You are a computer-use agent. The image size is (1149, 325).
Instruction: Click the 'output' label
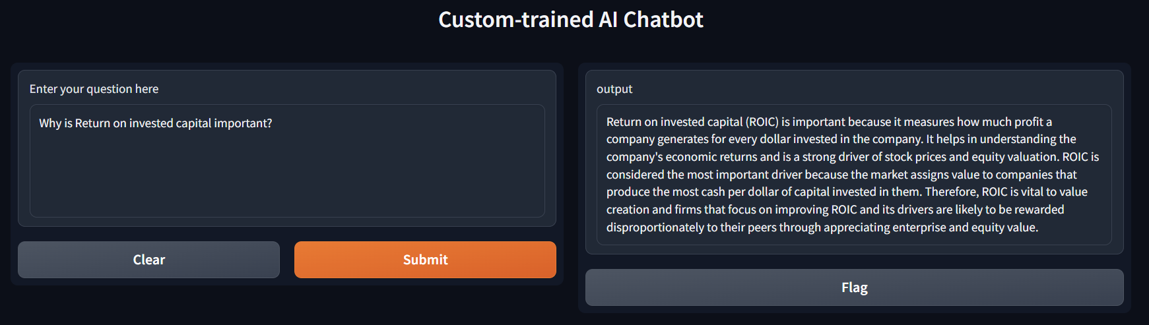(x=614, y=89)
